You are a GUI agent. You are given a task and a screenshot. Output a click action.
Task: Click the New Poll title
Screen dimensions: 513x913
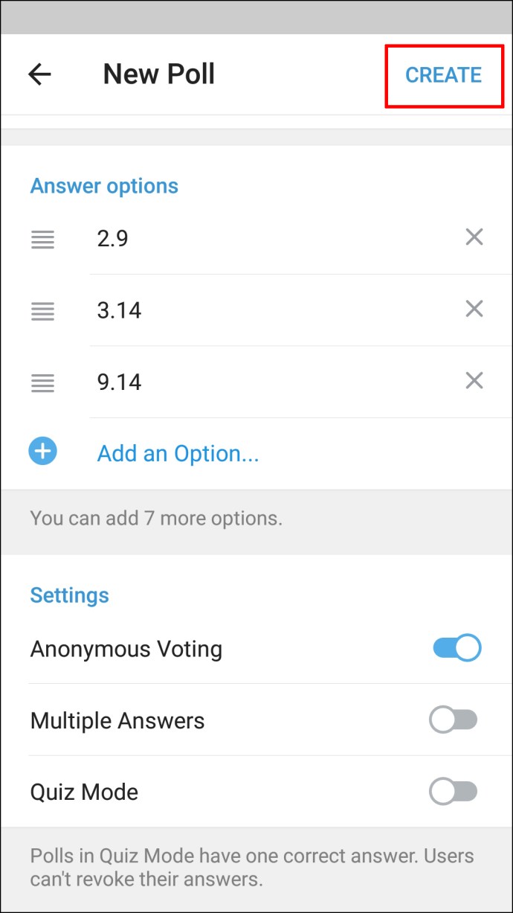pyautogui.click(x=159, y=74)
